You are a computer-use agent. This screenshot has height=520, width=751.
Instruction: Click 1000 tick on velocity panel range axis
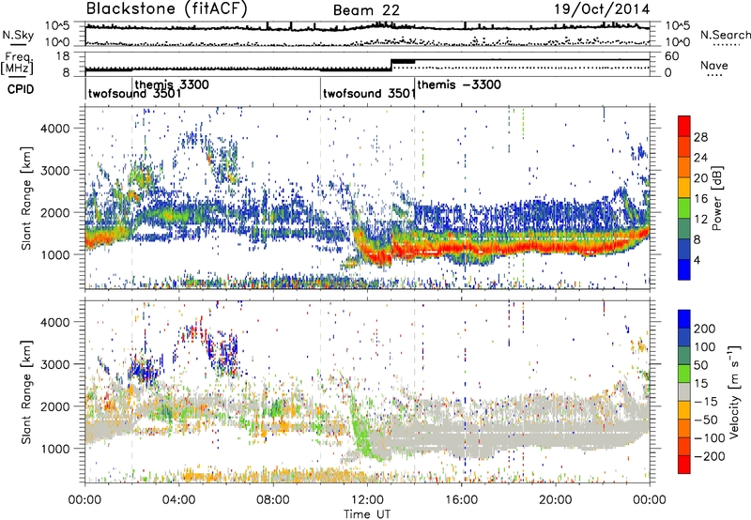tap(54, 448)
